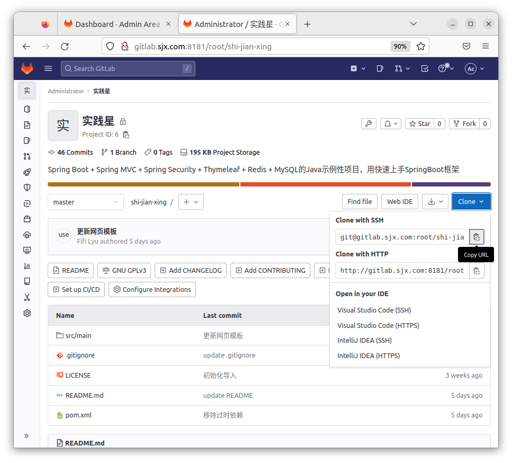The width and height of the screenshot is (512, 463).
Task: Open the README.md file link
Action: pos(84,395)
